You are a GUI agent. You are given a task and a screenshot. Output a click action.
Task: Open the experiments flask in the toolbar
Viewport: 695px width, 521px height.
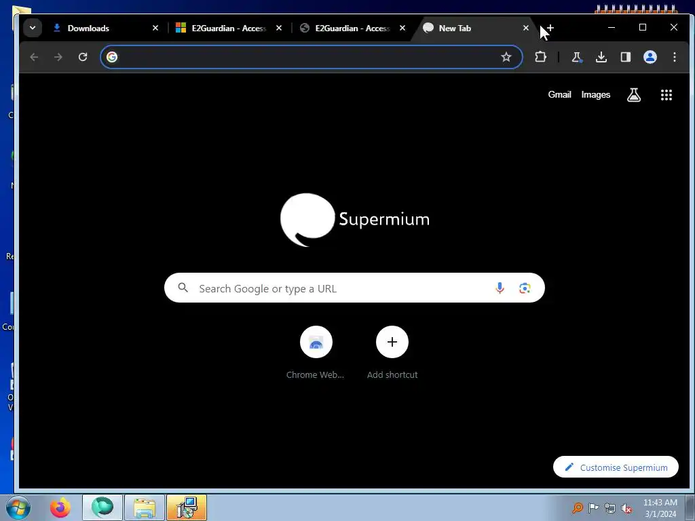coord(576,57)
